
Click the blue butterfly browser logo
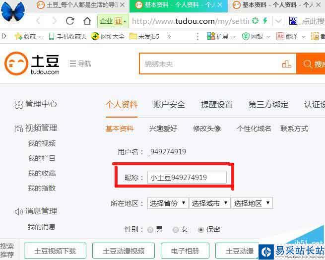click(13, 11)
